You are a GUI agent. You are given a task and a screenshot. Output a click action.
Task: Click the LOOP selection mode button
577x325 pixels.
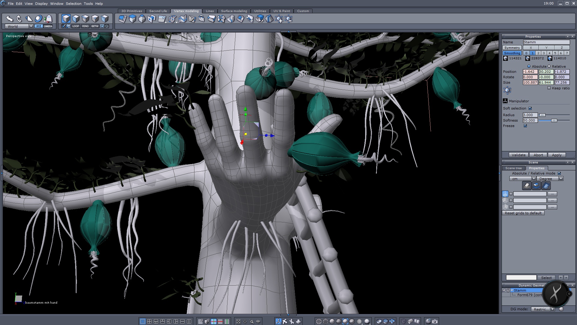pyautogui.click(x=75, y=26)
